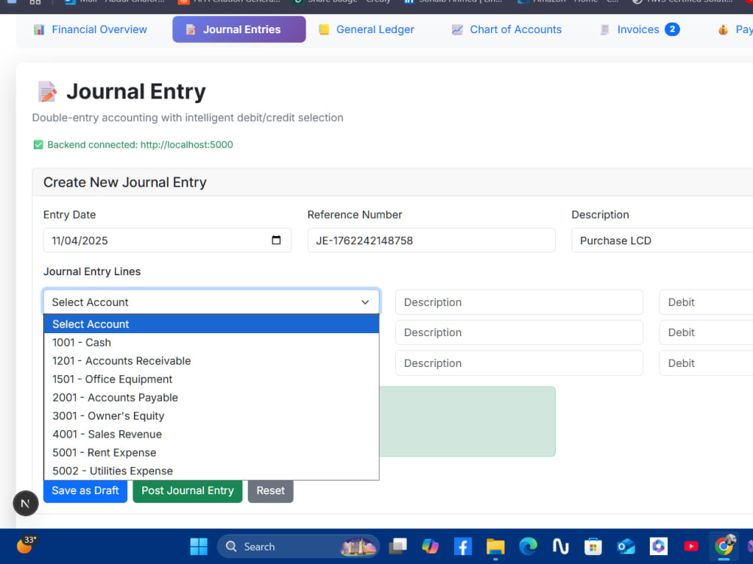This screenshot has height=564, width=753.
Task: Select 4001 - Sales Revenue option
Action: tap(212, 434)
